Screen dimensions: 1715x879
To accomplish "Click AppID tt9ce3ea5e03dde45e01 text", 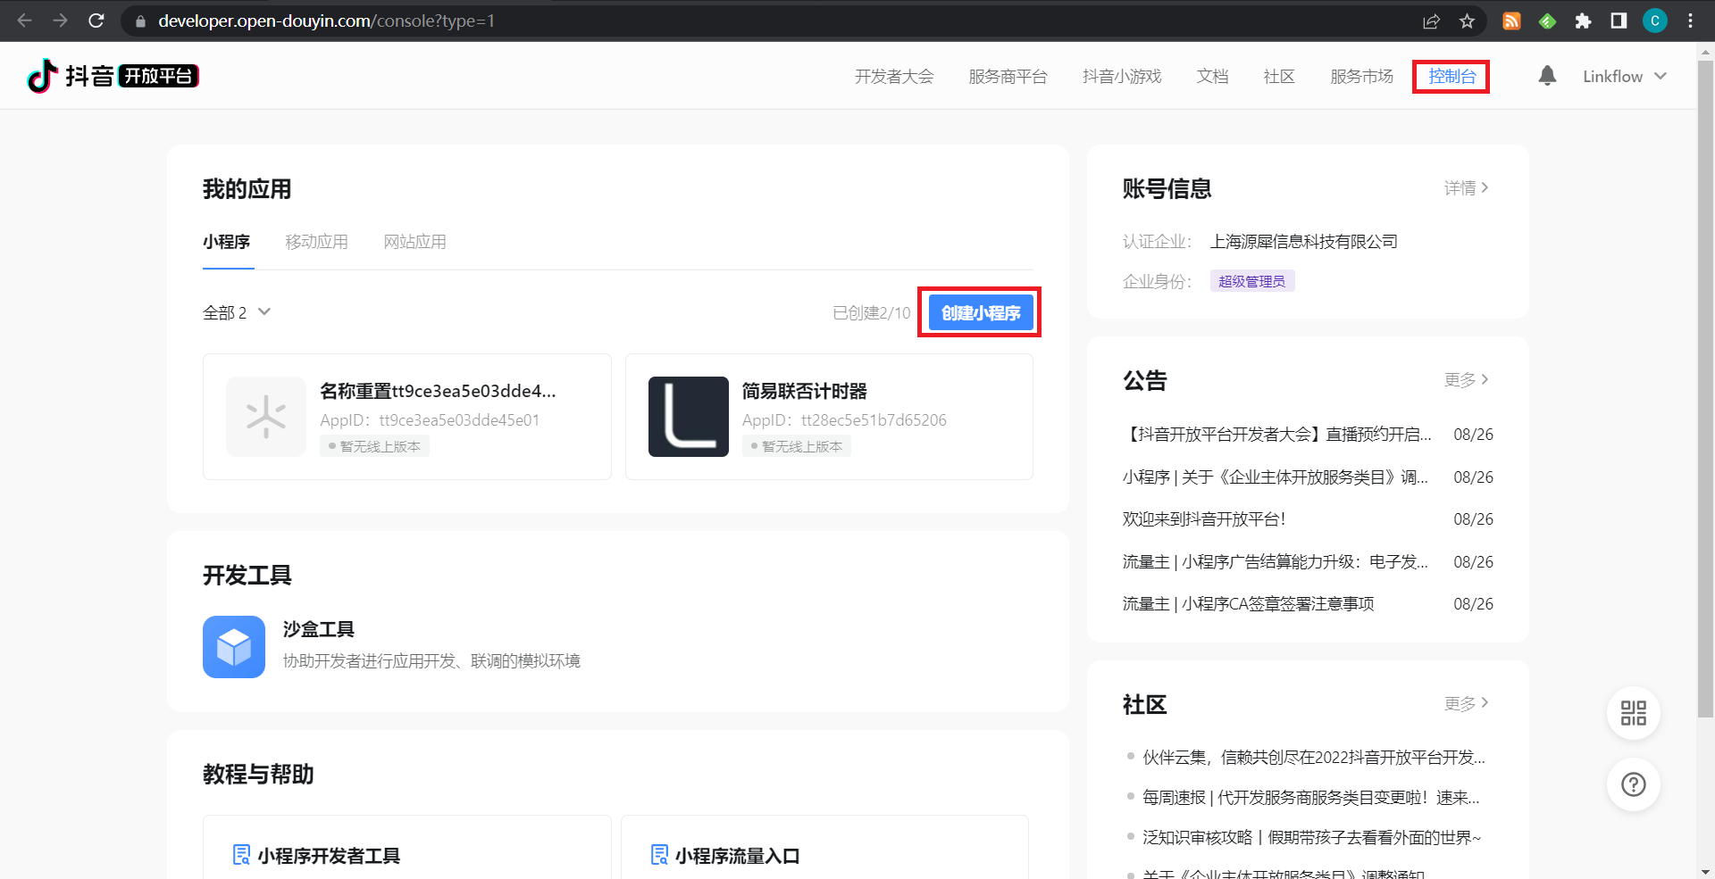I will pos(430,420).
